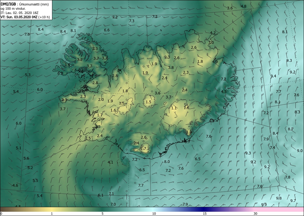Click the 7.0 value at the bottom edge
The image size is (304, 216).
pos(113,204)
